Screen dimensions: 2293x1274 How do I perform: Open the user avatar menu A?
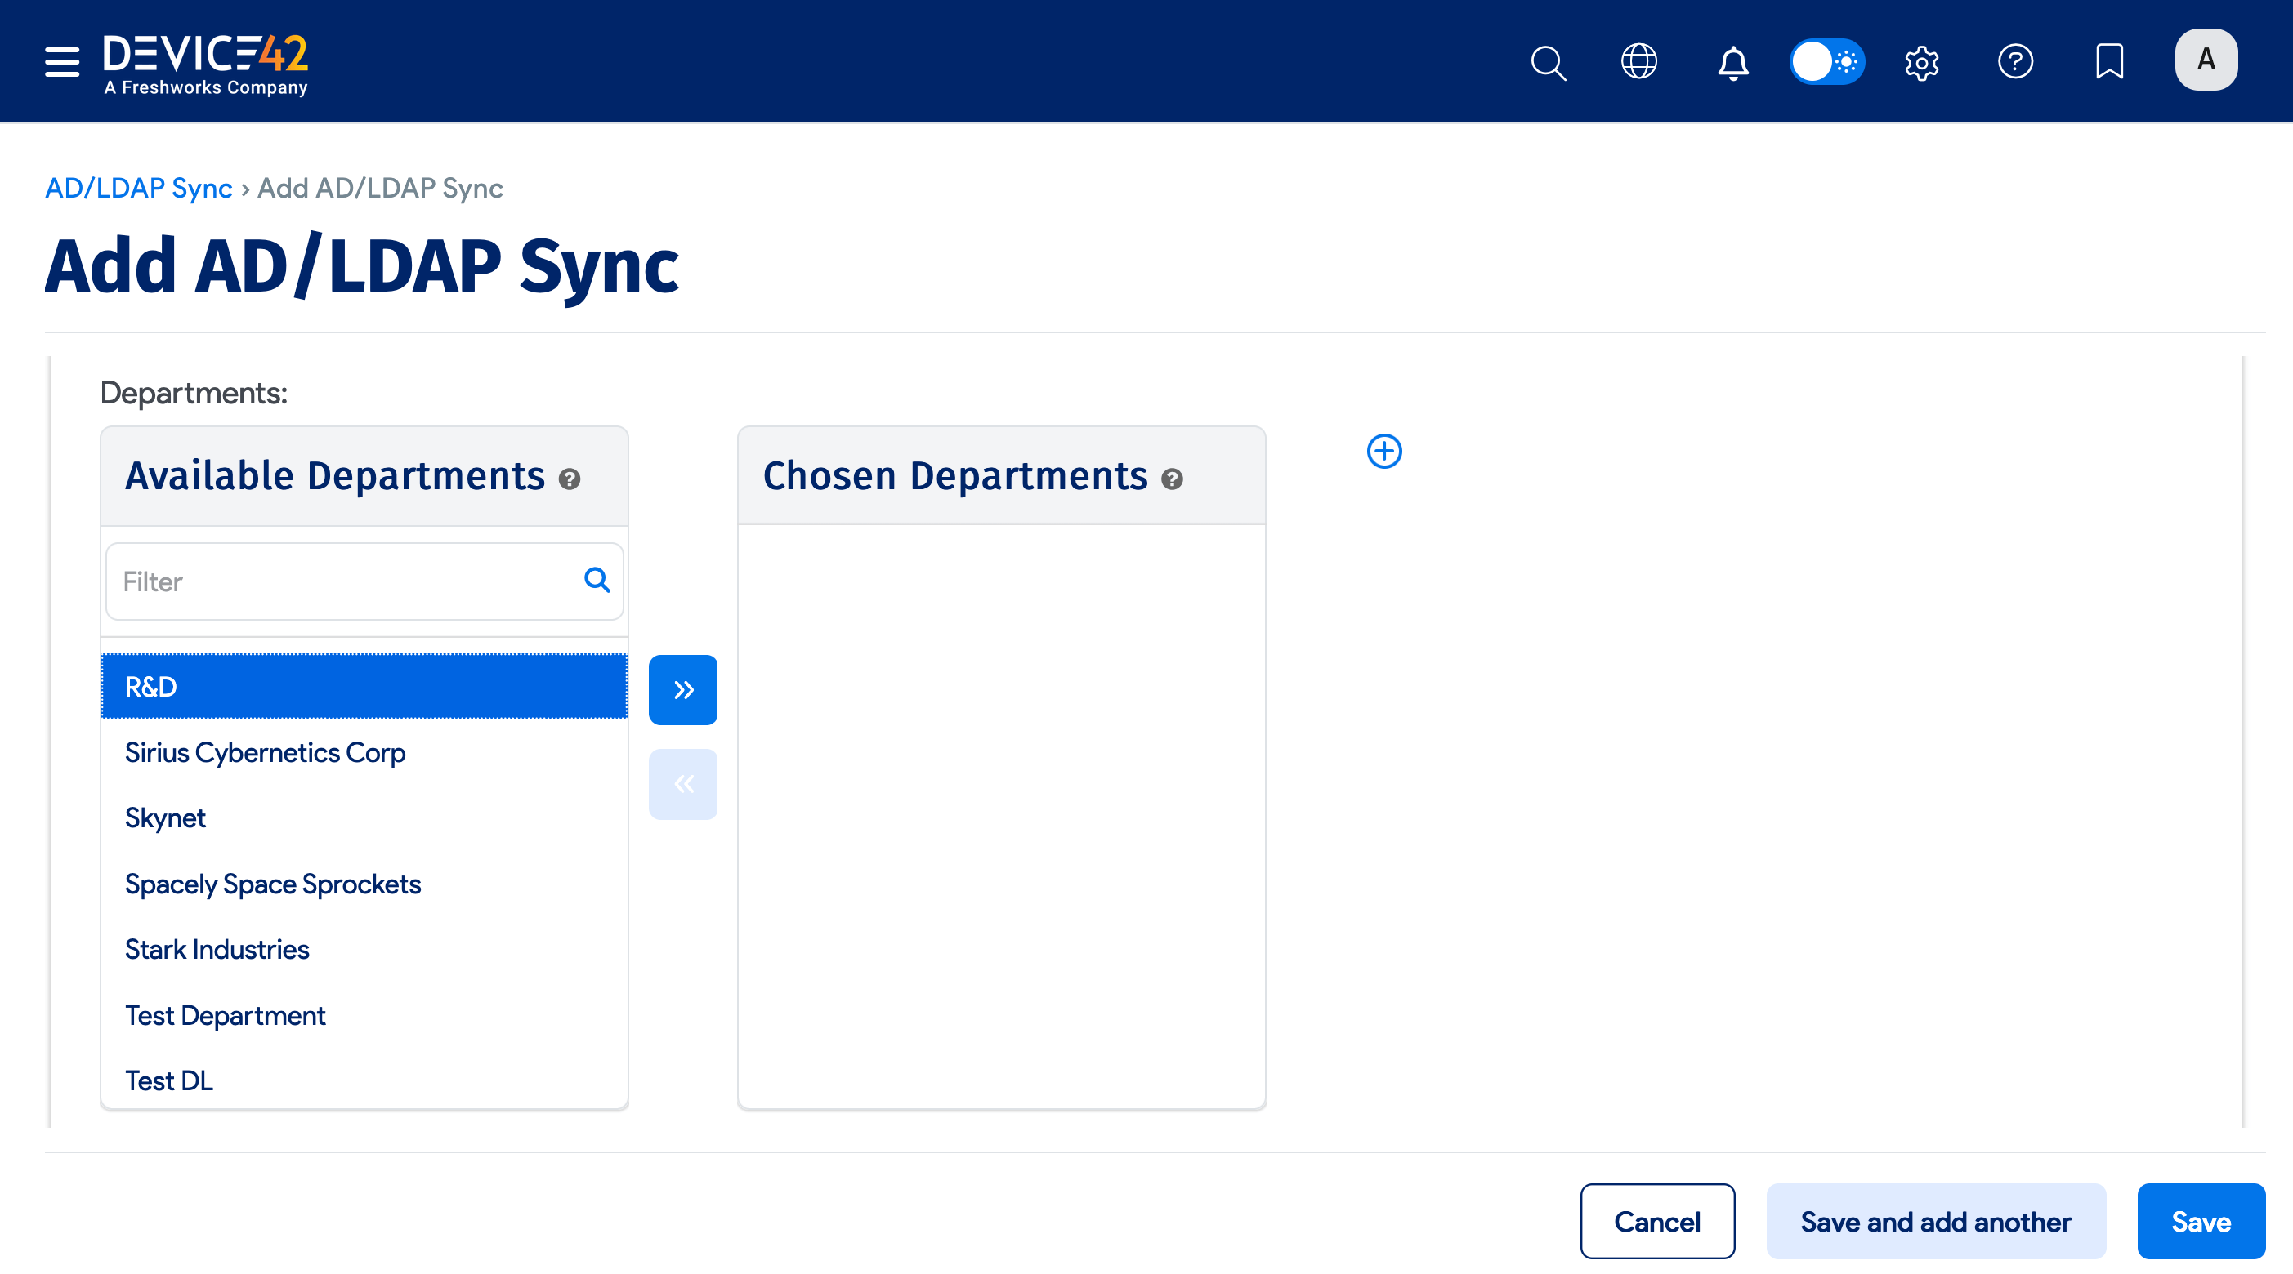(x=2206, y=60)
